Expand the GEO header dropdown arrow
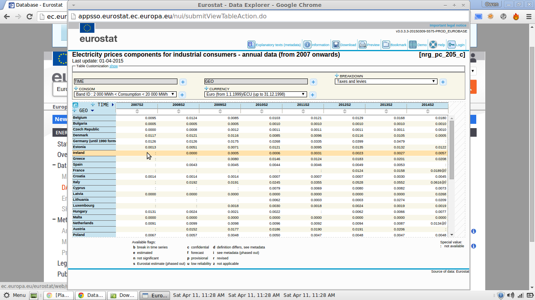 92,111
